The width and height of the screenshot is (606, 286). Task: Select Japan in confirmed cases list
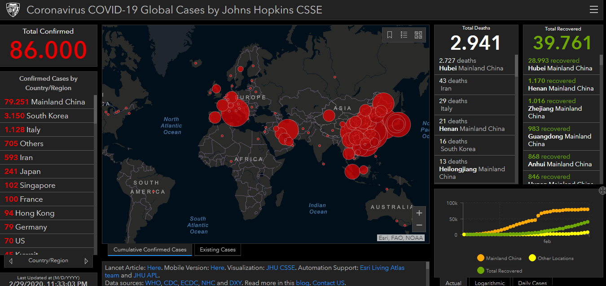tap(47, 171)
